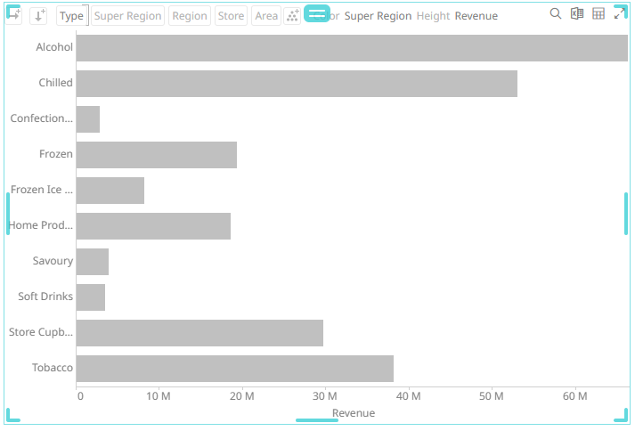
Task: Click the Store Cupb... category label
Action: [x=41, y=332]
